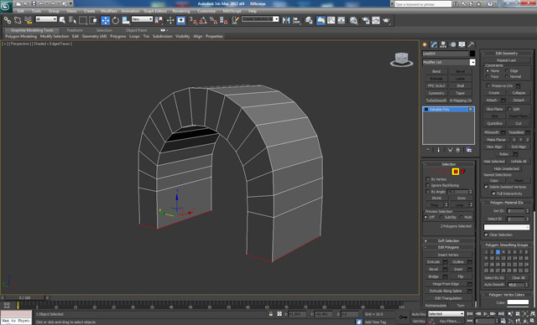Expand the Soft Selection rollout
The width and height of the screenshot is (537, 325).
click(x=448, y=240)
